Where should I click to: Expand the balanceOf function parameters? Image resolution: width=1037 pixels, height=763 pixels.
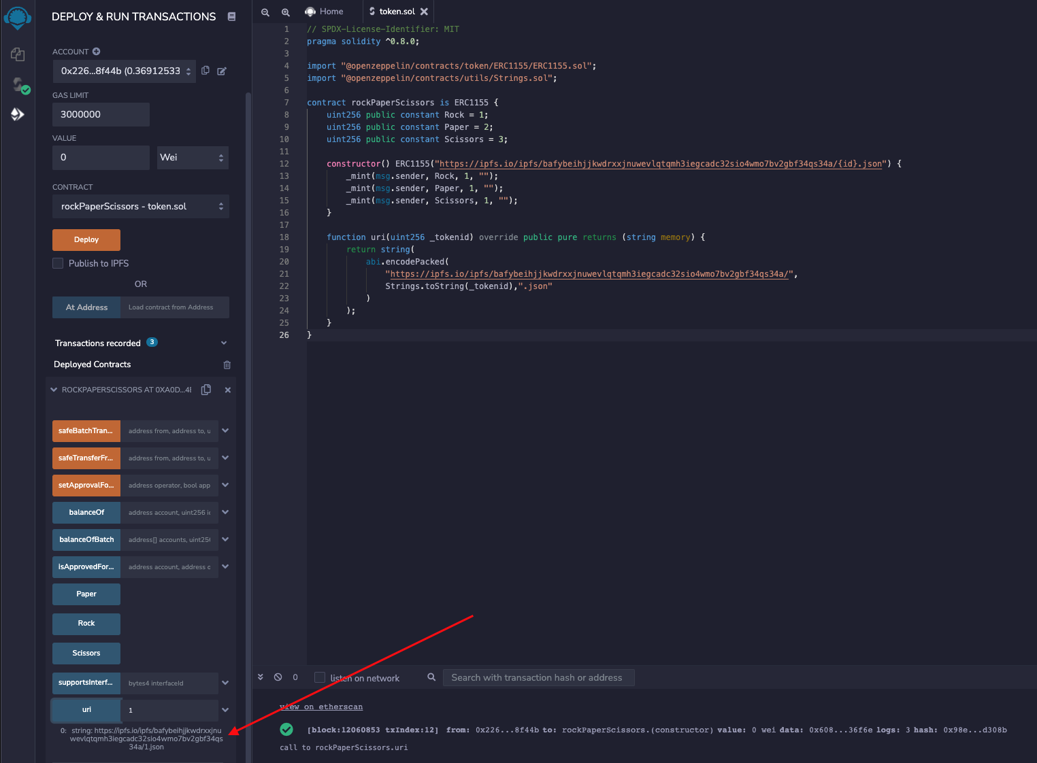[225, 512]
